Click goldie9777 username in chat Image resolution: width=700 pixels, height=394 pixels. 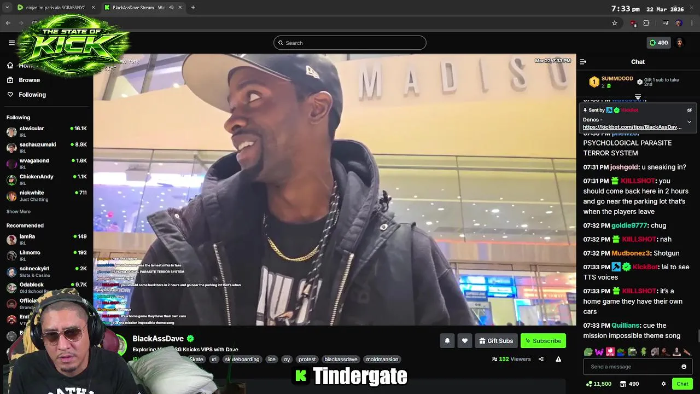(x=629, y=225)
